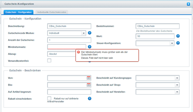Image resolution: width=193 pixels, height=112 pixels.
Task: Click the Auf Artikel begrenzt field
Action: coord(69,92)
